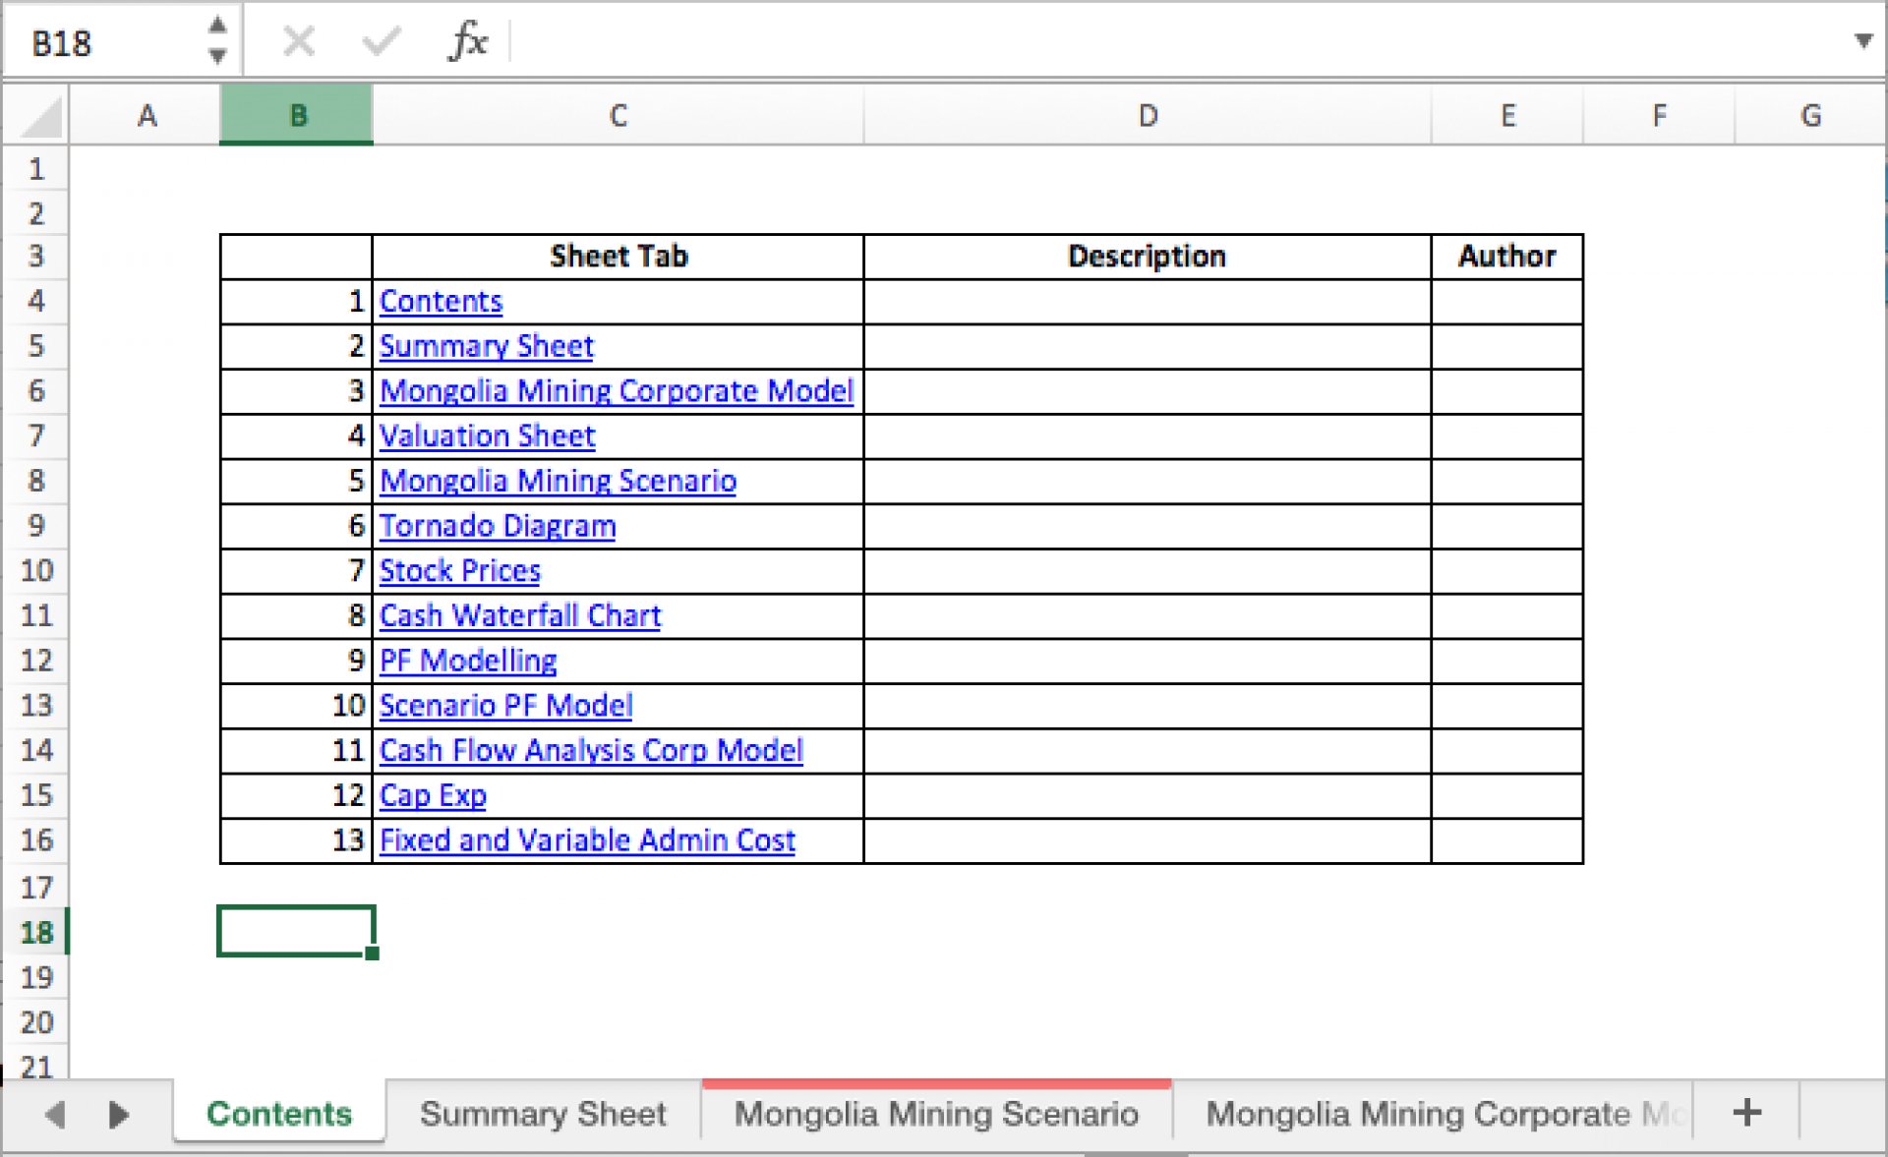Open Fixed and Variable Admin Cost link

point(587,840)
